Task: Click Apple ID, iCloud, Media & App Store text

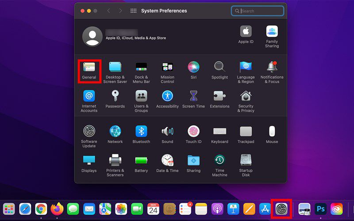Action: [x=136, y=38]
